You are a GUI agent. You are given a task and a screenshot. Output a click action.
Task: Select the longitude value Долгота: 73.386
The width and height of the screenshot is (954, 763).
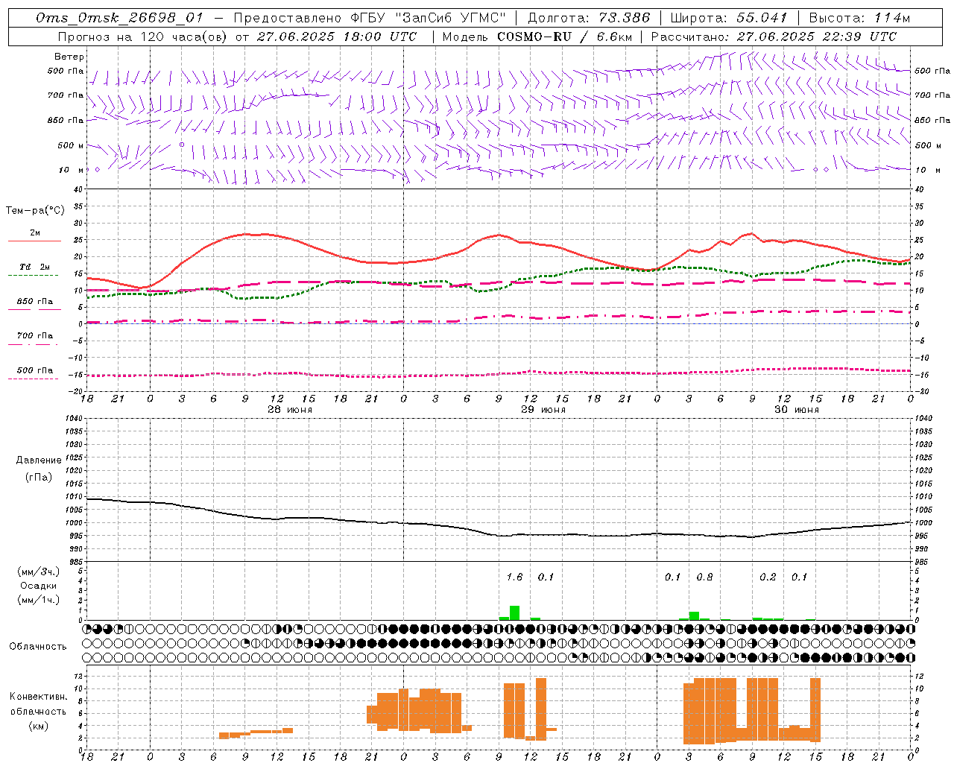[589, 18]
